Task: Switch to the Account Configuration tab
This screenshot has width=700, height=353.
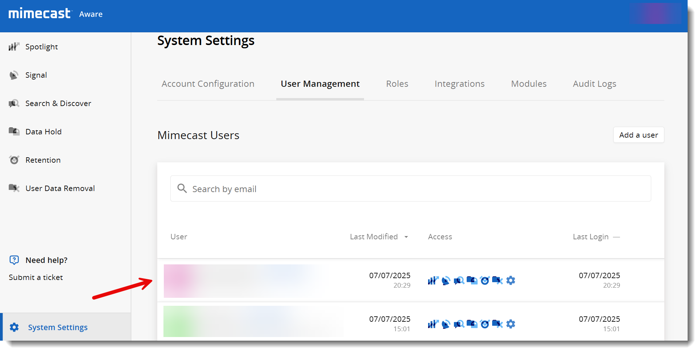Action: [208, 84]
